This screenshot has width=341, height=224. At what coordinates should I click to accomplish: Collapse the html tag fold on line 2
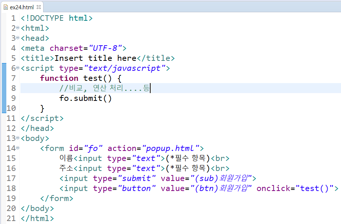(x=17, y=28)
